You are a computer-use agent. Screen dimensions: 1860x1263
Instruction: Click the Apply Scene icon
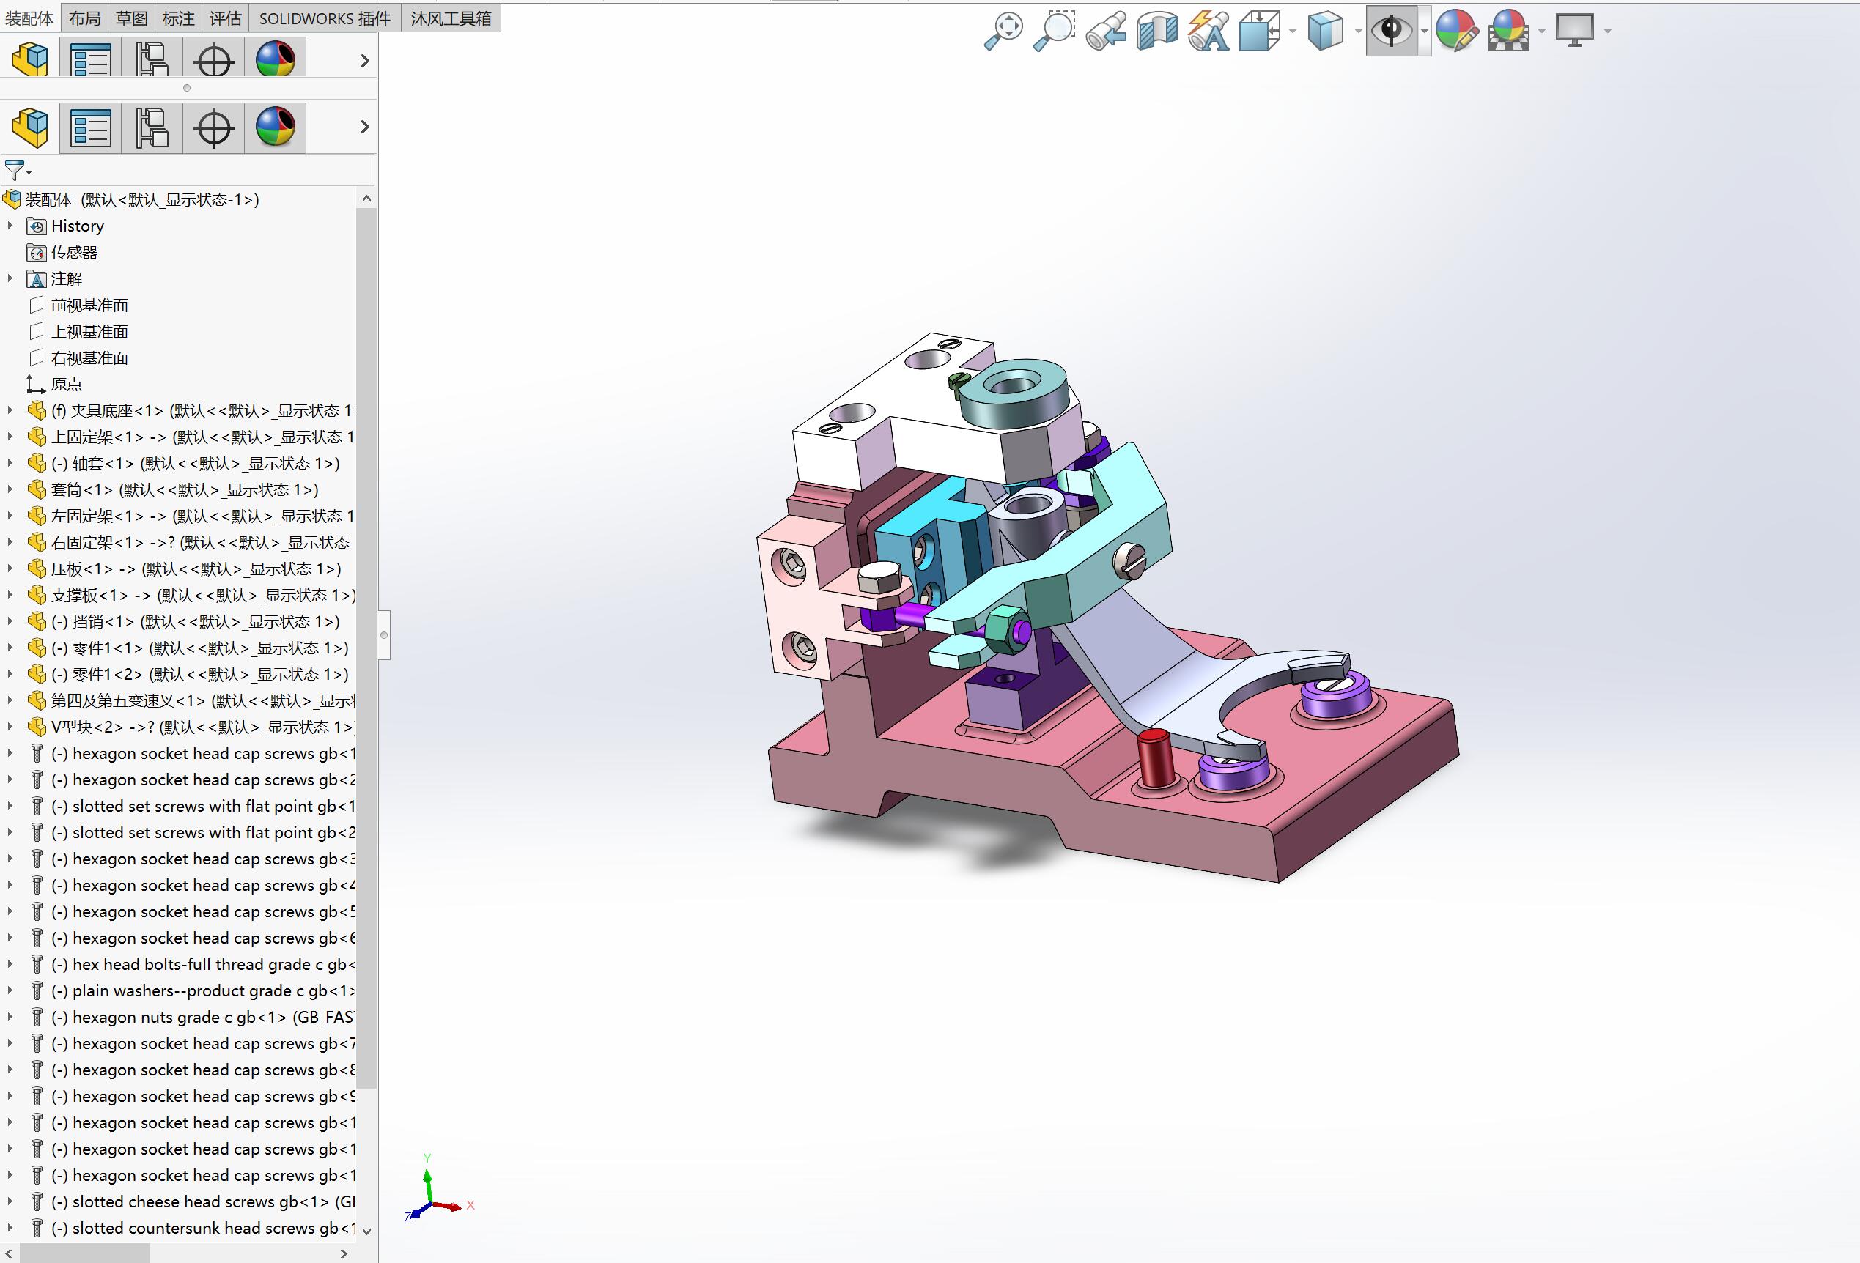coord(1510,32)
